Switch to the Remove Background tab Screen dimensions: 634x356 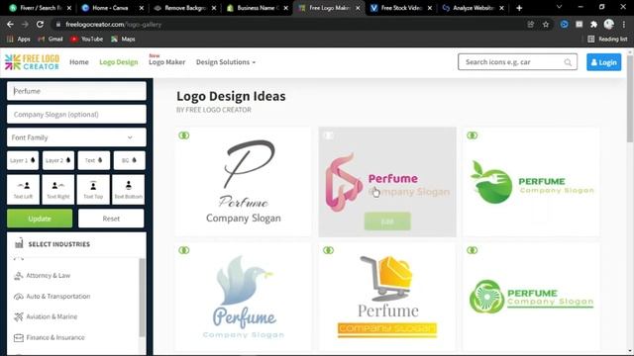[x=185, y=8]
